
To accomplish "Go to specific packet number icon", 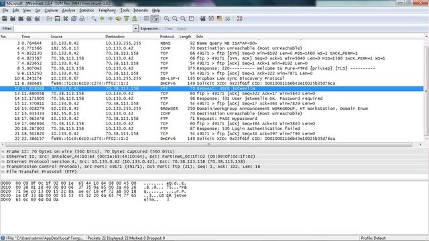I will (x=119, y=19).
